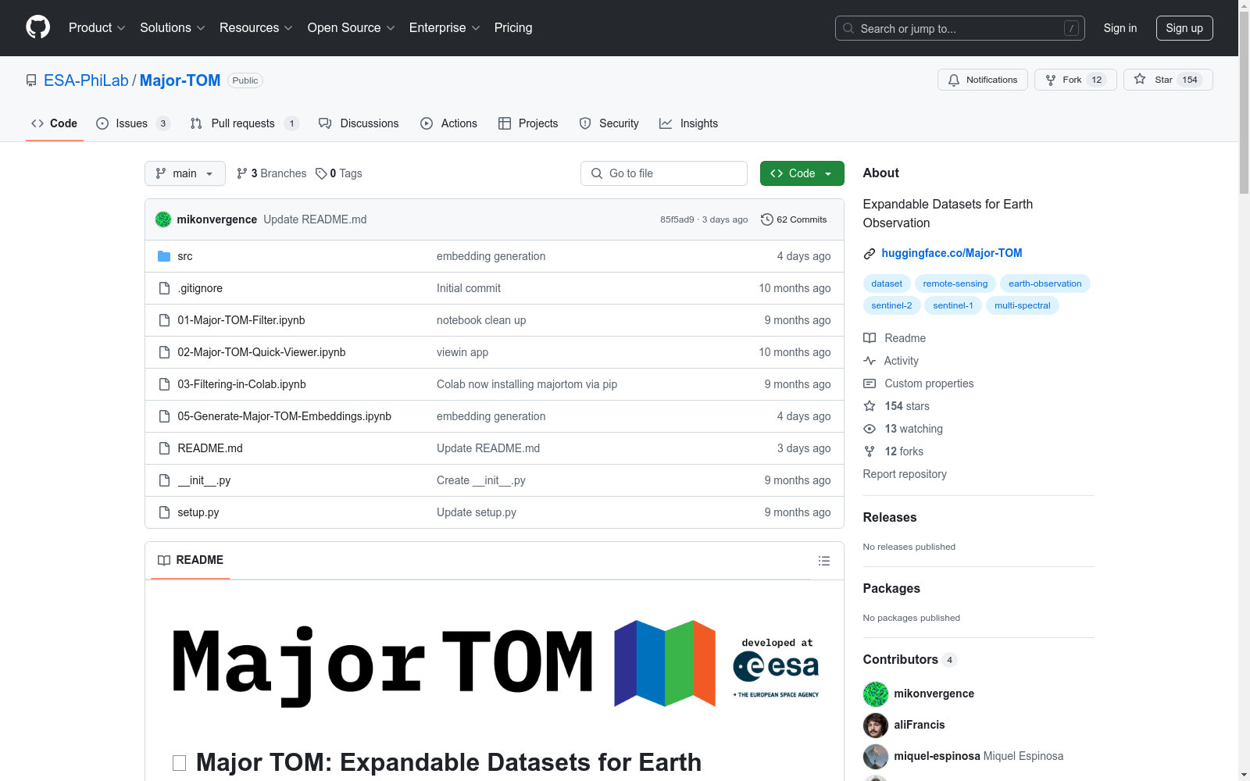Image resolution: width=1250 pixels, height=781 pixels.
Task: Click the notifications bell icon
Action: [x=954, y=80]
